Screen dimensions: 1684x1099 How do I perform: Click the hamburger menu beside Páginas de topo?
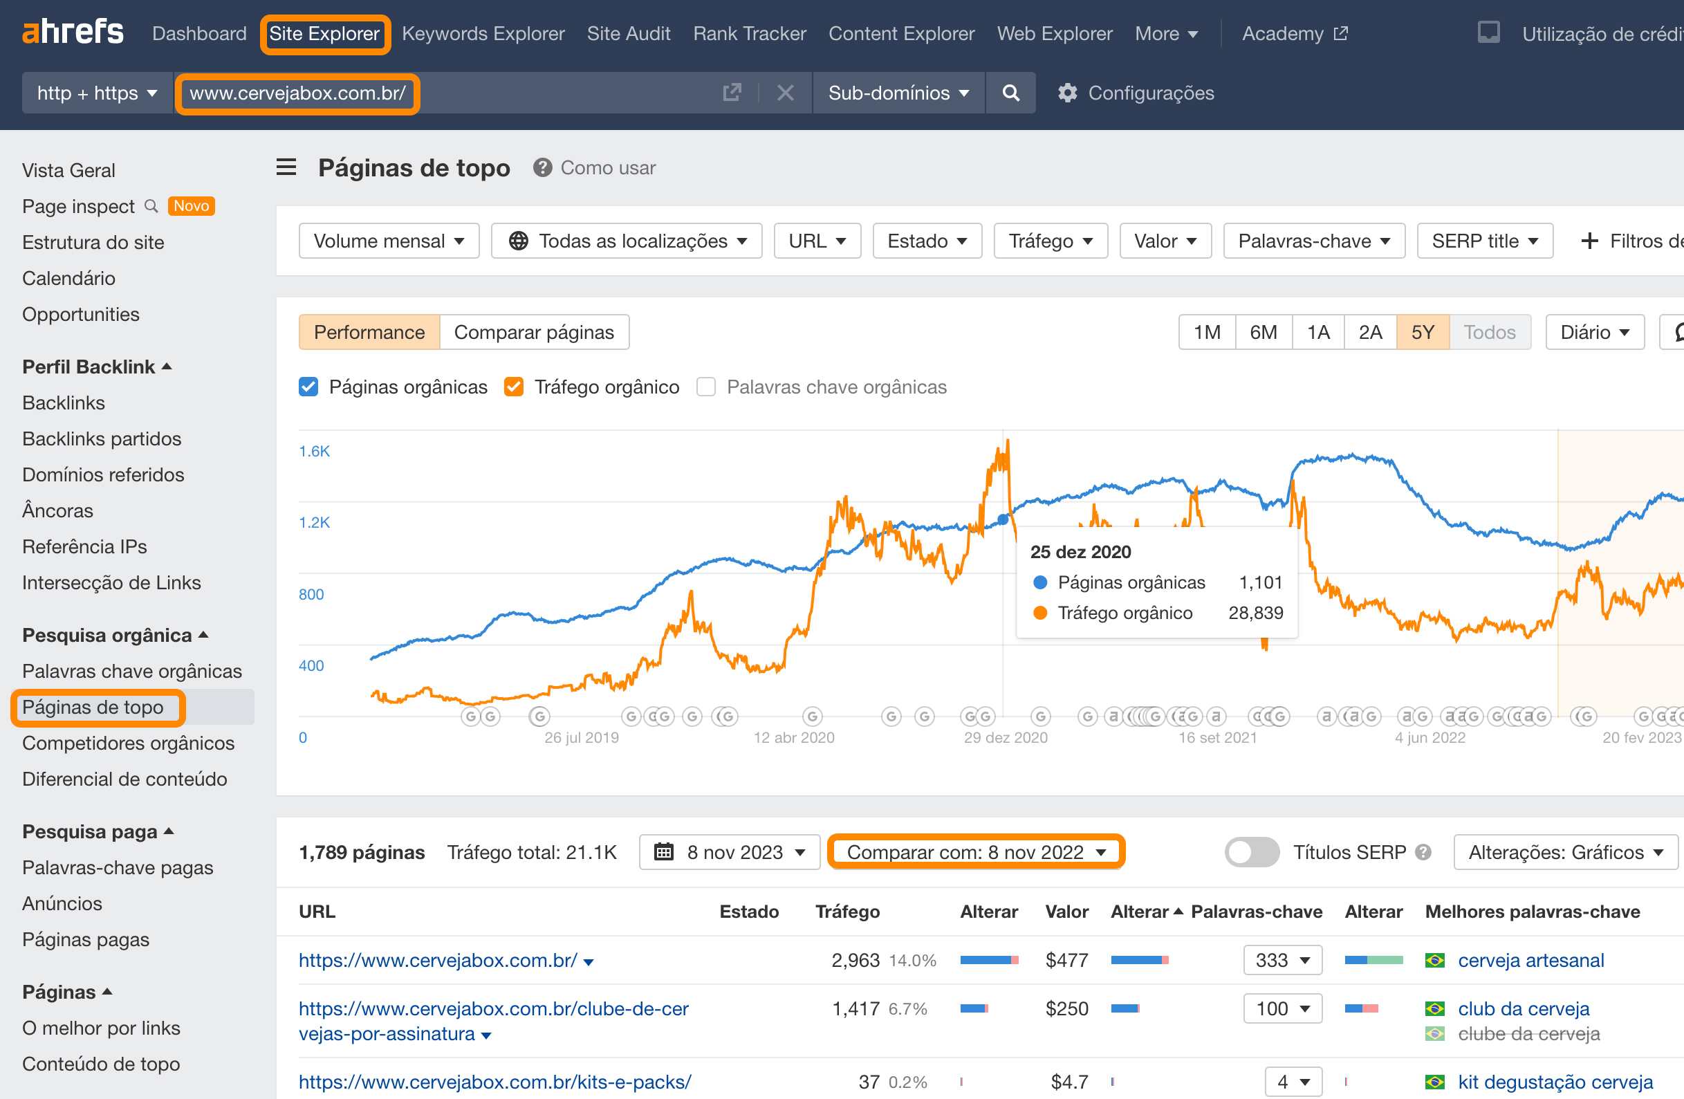tap(286, 167)
